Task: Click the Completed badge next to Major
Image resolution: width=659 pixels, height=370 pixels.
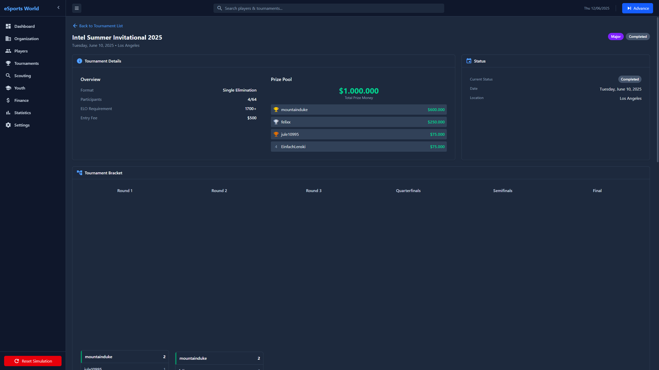Action: pos(638,37)
